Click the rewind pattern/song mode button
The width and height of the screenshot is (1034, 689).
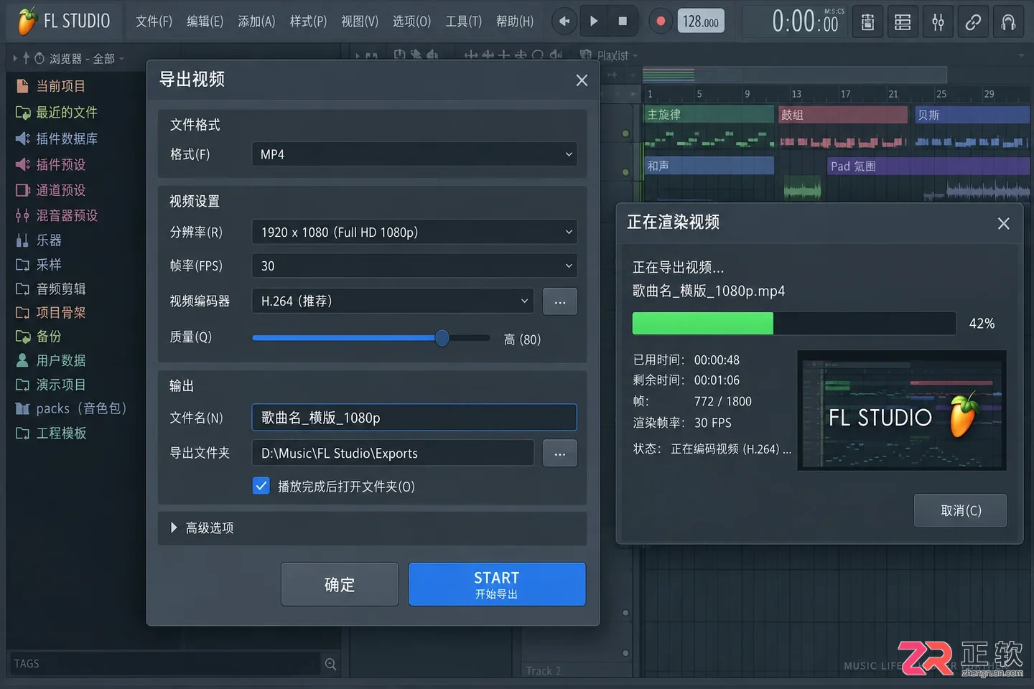click(564, 22)
